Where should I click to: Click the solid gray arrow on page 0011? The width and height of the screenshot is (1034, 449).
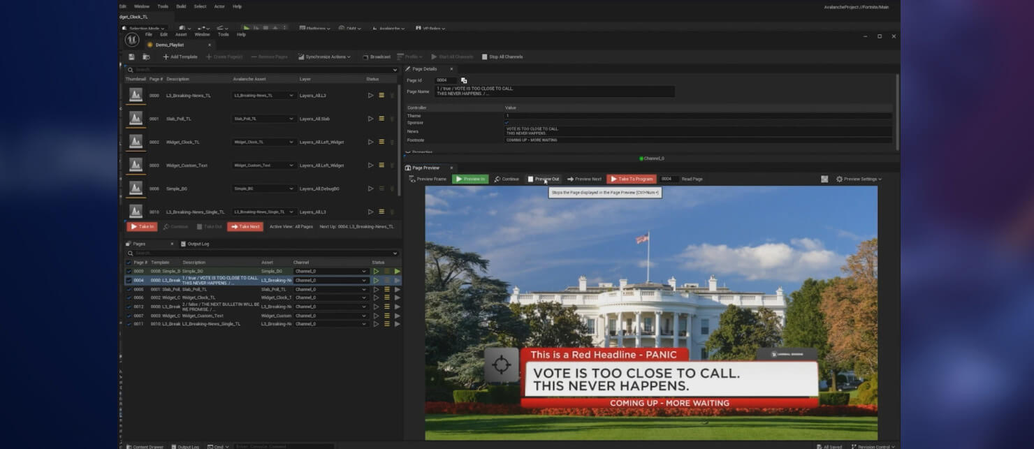coord(398,324)
